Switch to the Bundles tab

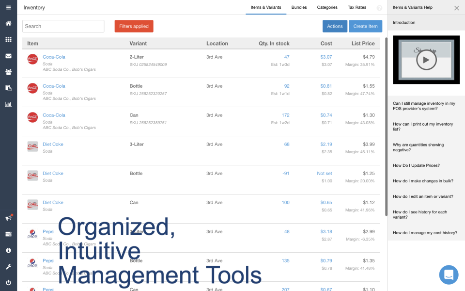299,7
